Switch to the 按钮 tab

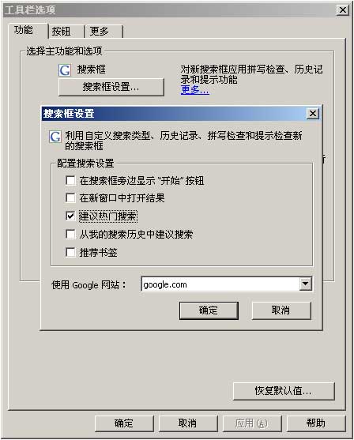point(66,31)
